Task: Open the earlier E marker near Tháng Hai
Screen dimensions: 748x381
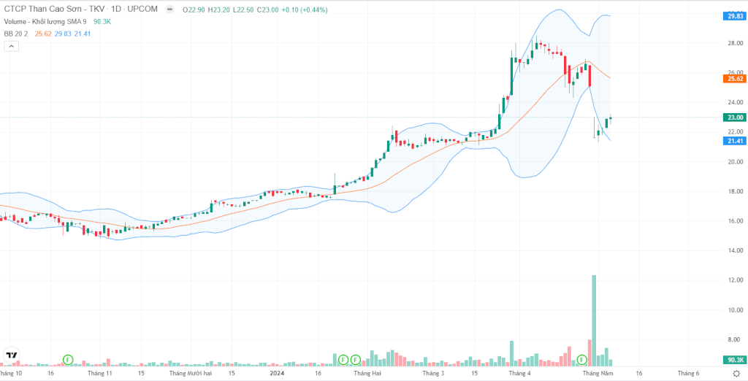Action: [343, 359]
